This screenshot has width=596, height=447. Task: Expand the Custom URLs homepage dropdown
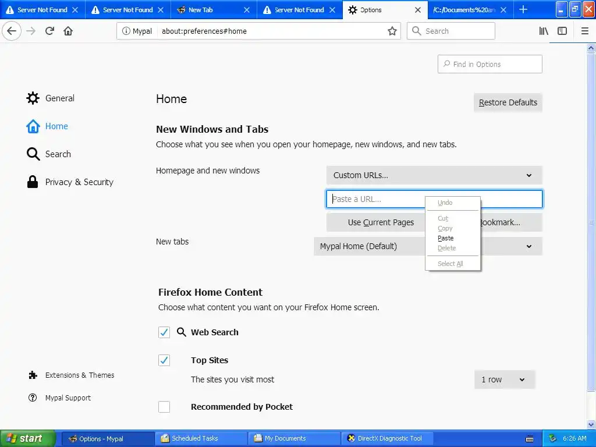coord(434,175)
